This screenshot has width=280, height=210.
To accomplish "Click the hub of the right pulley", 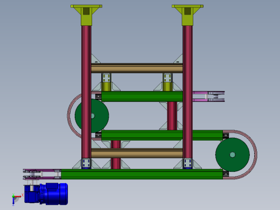I will pos(233,155).
